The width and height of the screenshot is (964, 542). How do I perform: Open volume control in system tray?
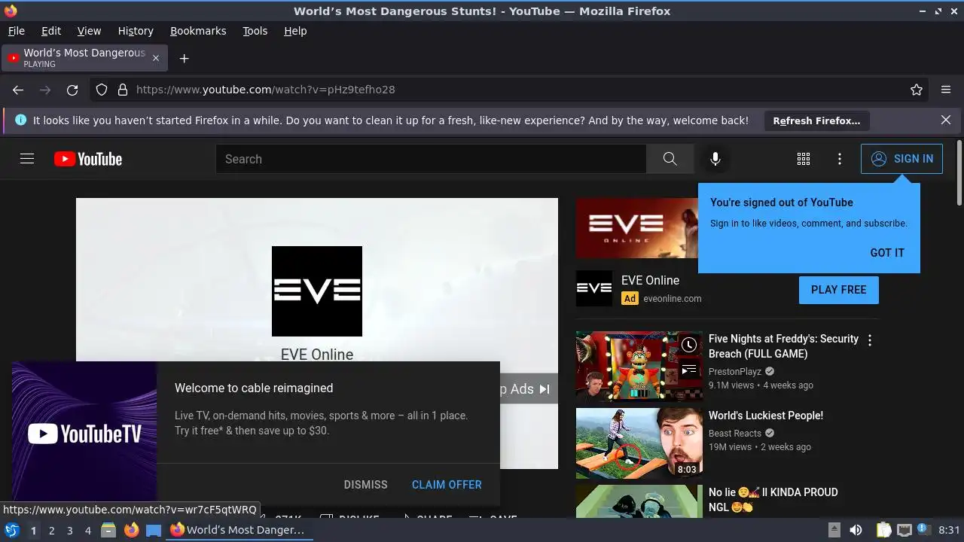(856, 531)
